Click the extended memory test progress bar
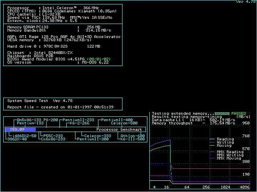The image size is (257, 192). tap(222, 114)
